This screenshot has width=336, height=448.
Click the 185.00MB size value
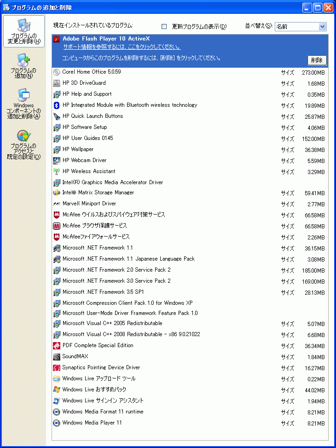click(x=313, y=271)
